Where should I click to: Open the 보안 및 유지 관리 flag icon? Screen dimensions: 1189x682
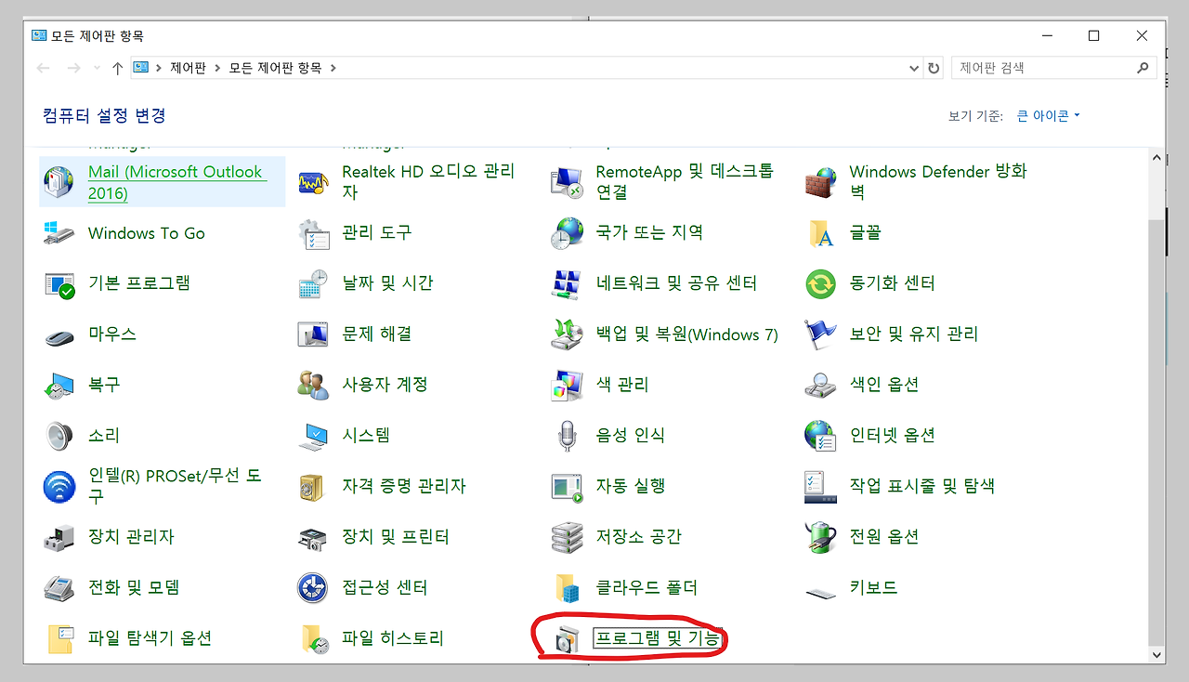(x=820, y=334)
